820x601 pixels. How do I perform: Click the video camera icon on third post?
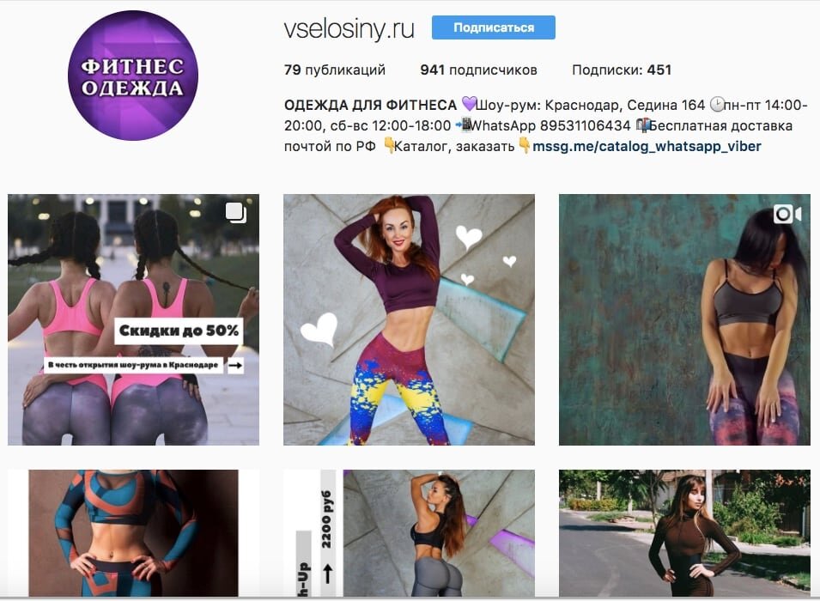(787, 214)
